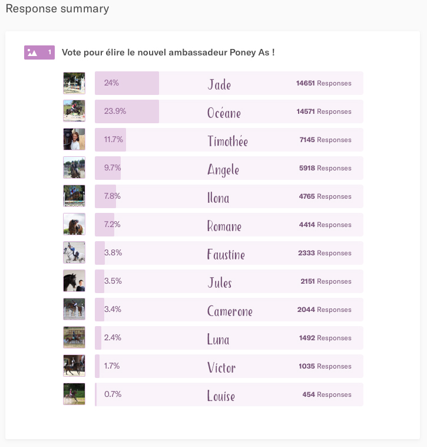
Task: Open Victor's dressage thumbnail
Action: pos(74,366)
